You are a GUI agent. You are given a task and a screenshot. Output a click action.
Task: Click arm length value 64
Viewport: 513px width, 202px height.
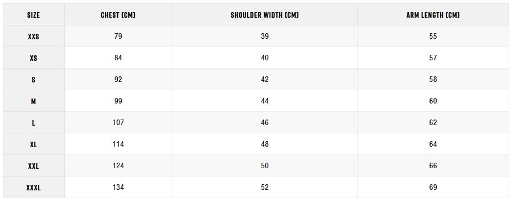(x=433, y=144)
